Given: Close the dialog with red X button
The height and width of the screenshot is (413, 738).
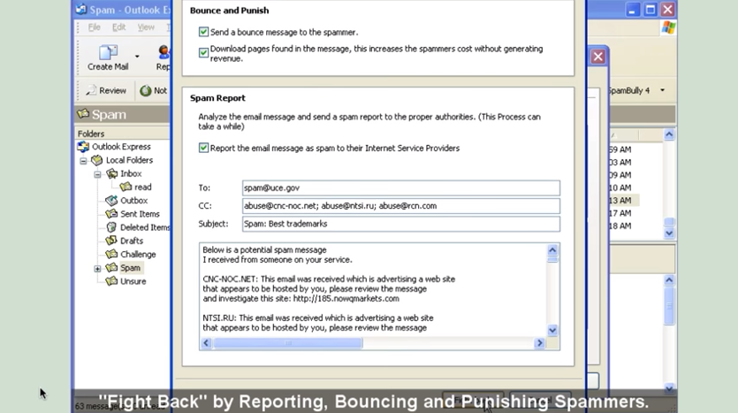Looking at the screenshot, I should click(x=598, y=57).
